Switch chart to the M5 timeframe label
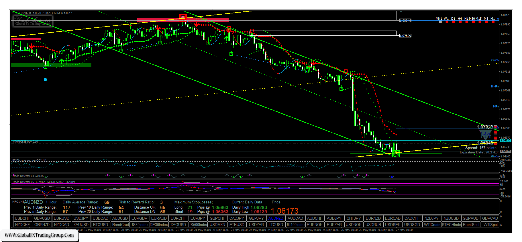Viewport: 522px width, 242px height. [486, 19]
